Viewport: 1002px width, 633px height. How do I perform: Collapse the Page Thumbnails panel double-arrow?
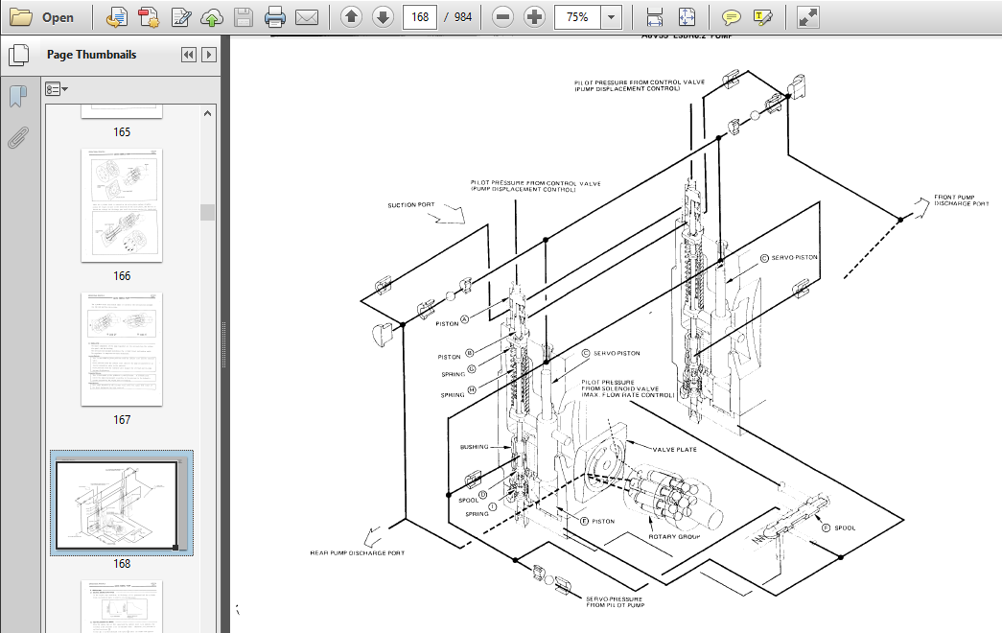pyautogui.click(x=189, y=55)
